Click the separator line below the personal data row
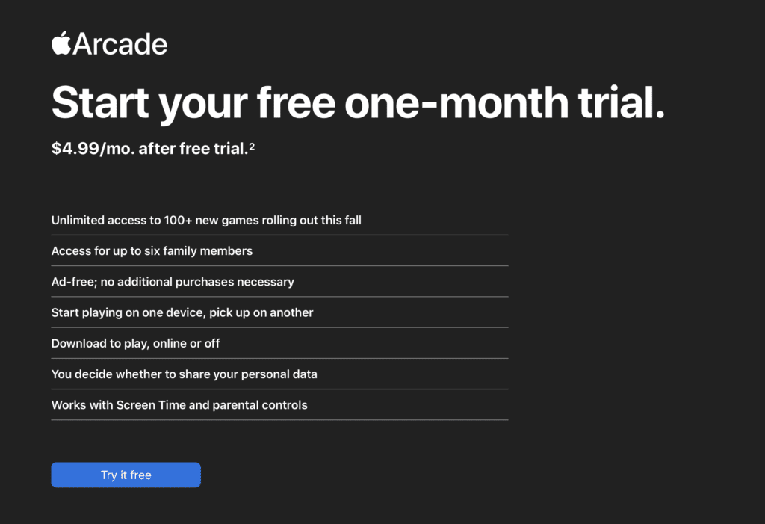The image size is (765, 524). tap(279, 389)
